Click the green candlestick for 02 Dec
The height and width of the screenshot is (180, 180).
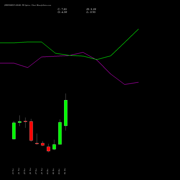pyautogui.click(x=54, y=147)
